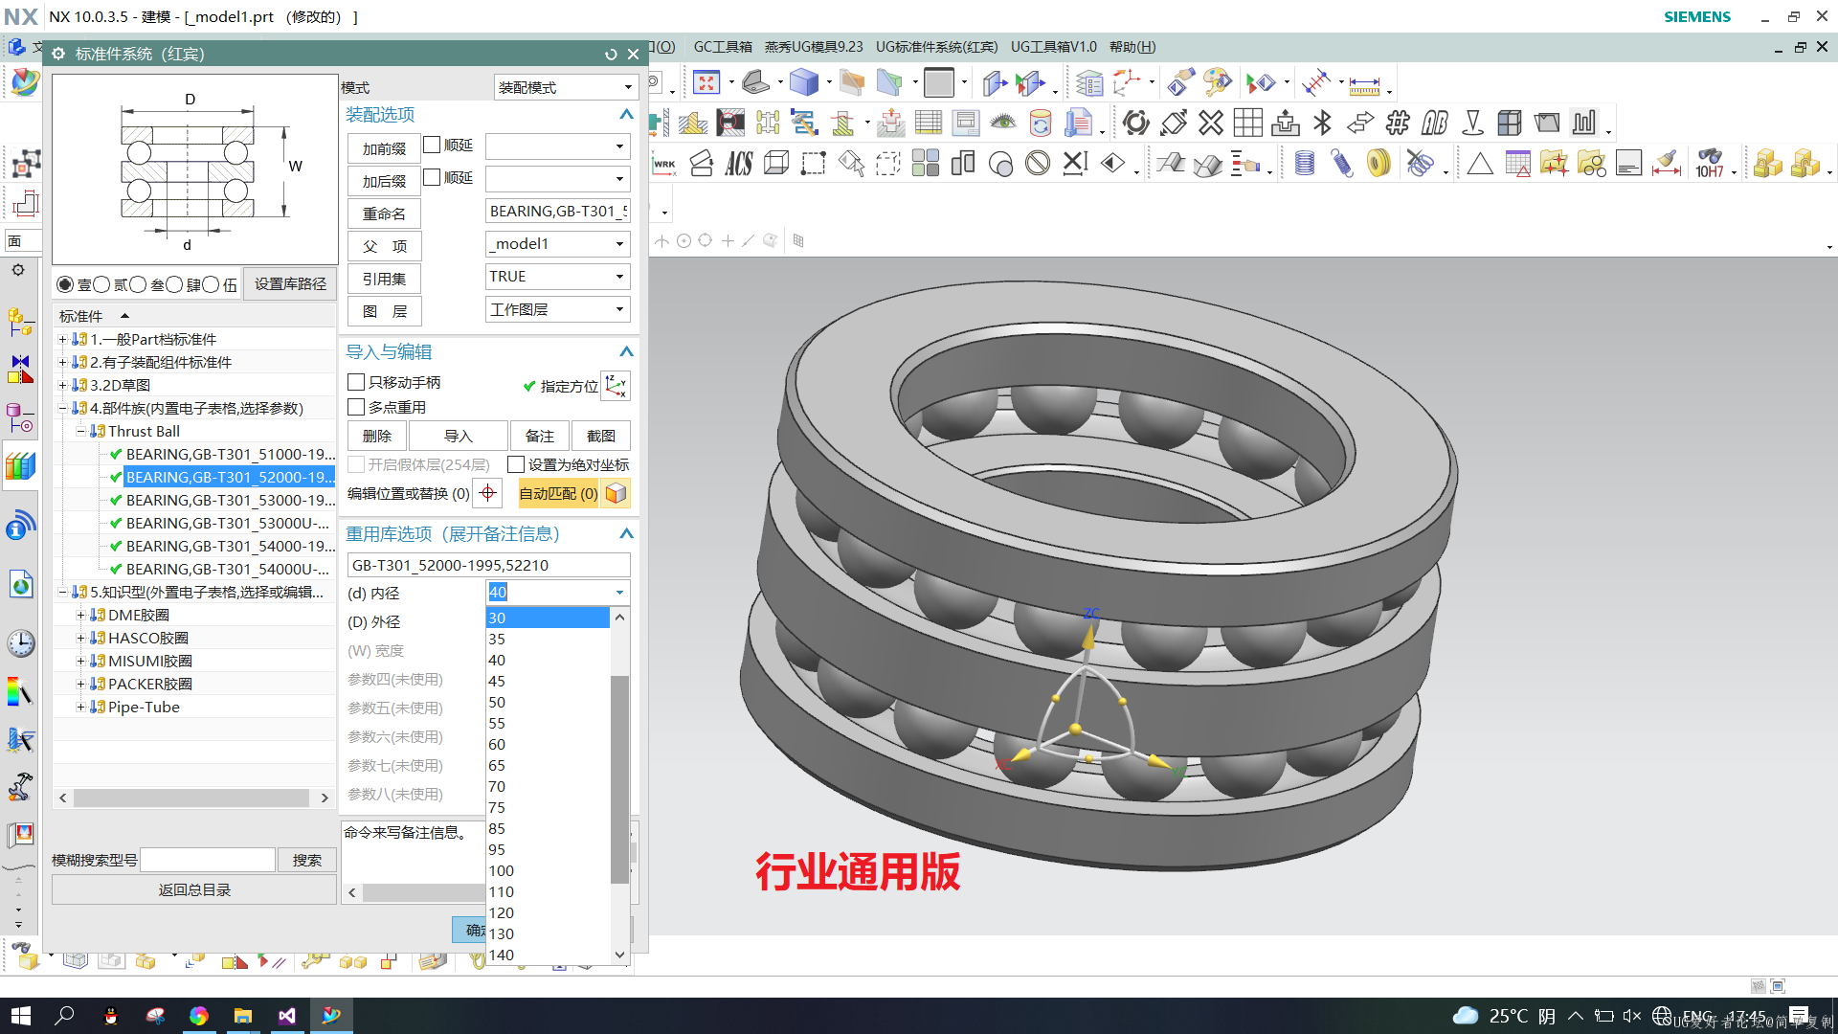This screenshot has height=1034, width=1838.
Task: Select the 肆 radio button
Action: pyautogui.click(x=174, y=284)
